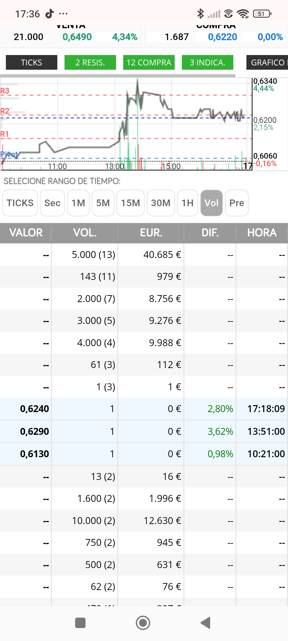
Task: Tap the Android home circle icon
Action: [143, 623]
